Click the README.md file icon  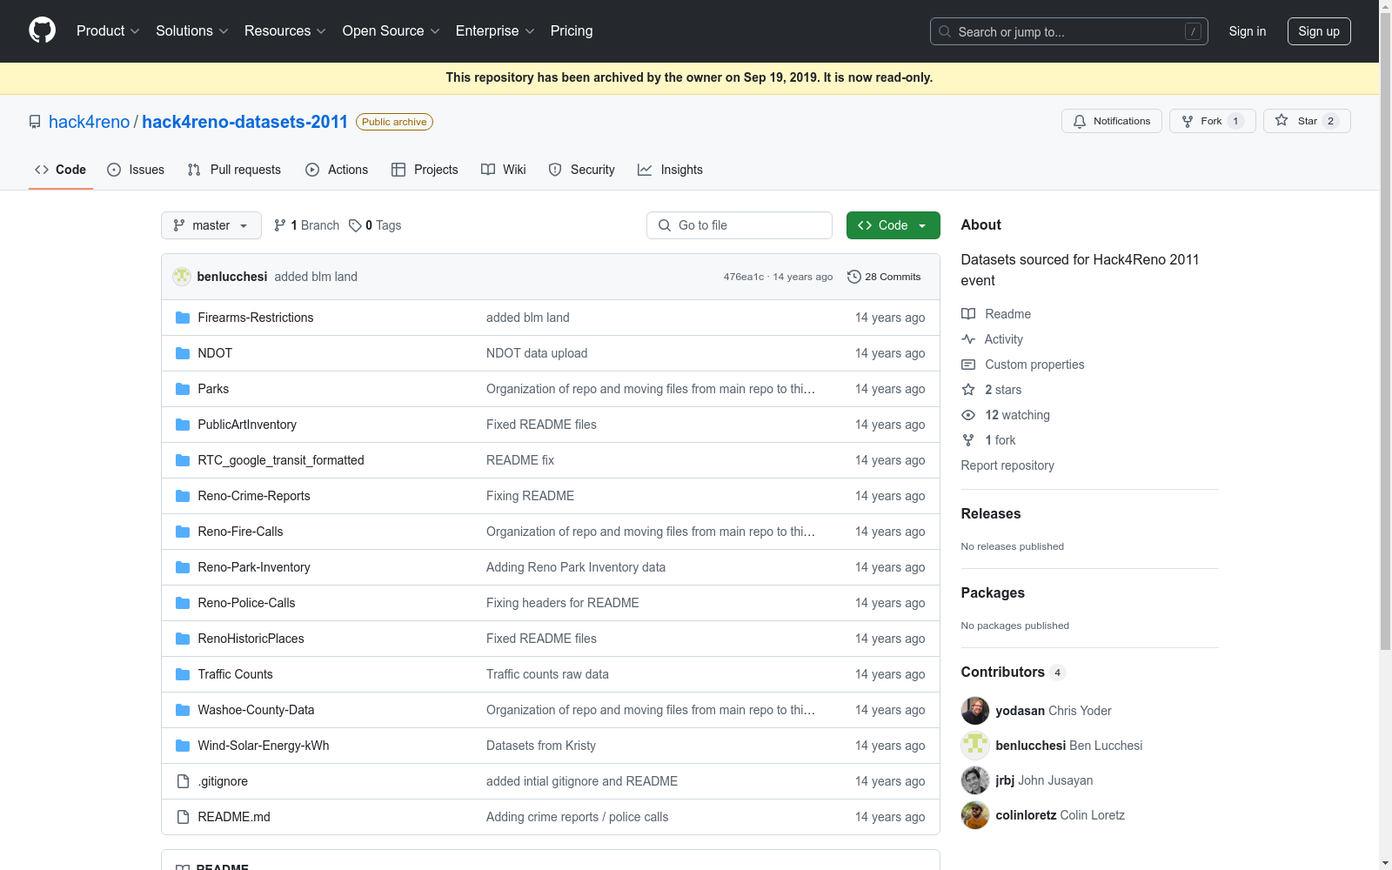coord(183,817)
